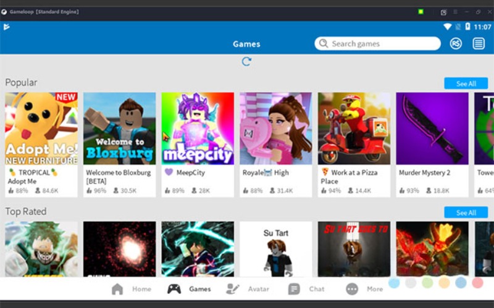Click the magnifier icon in search box

(x=323, y=43)
